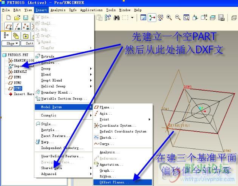Click the Zoom In magnifier
The width and height of the screenshot is (238, 186).
coord(169,18)
